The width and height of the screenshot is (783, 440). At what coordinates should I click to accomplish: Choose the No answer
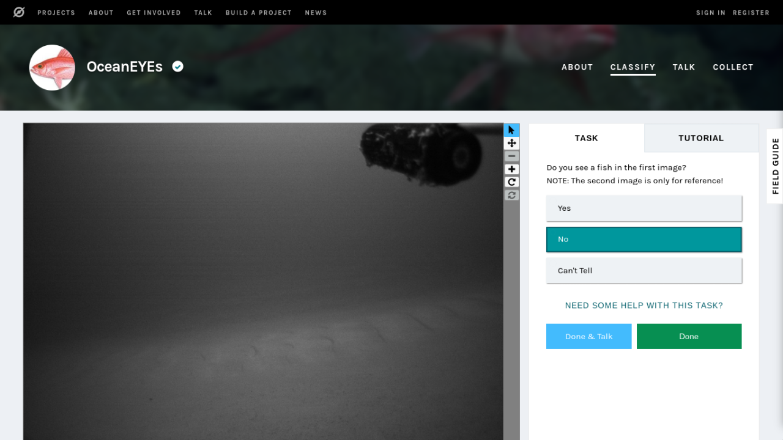644,240
